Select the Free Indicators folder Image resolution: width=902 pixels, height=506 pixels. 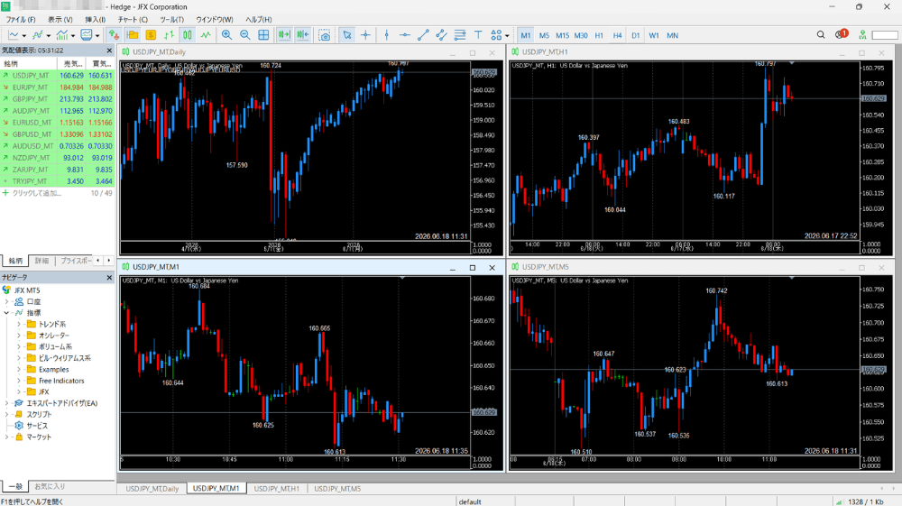(61, 381)
